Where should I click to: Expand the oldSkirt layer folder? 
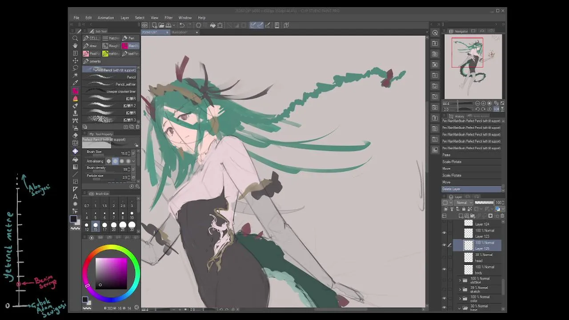[x=460, y=280]
